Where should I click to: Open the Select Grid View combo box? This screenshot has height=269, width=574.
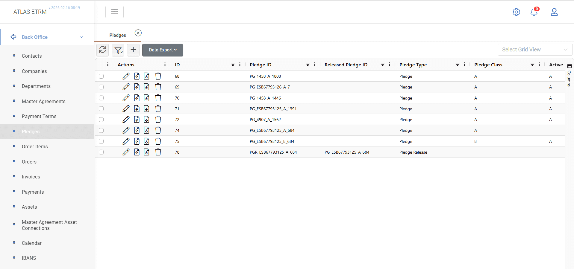[x=535, y=50]
